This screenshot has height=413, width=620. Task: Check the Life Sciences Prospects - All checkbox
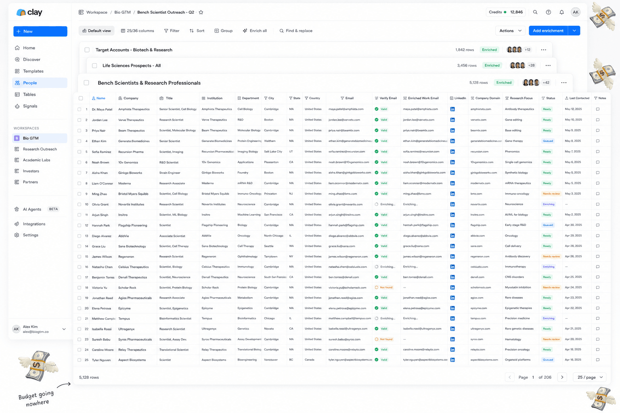[x=94, y=66]
